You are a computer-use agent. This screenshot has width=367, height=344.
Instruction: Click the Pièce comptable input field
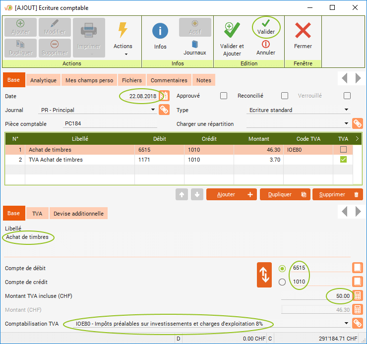[x=109, y=124]
